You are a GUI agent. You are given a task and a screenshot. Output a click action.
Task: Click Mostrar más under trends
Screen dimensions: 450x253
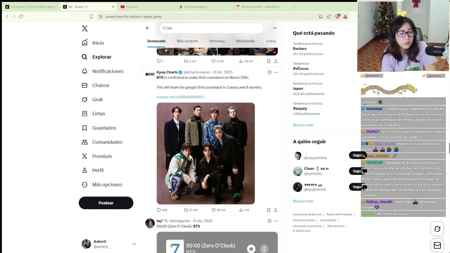[x=303, y=125]
